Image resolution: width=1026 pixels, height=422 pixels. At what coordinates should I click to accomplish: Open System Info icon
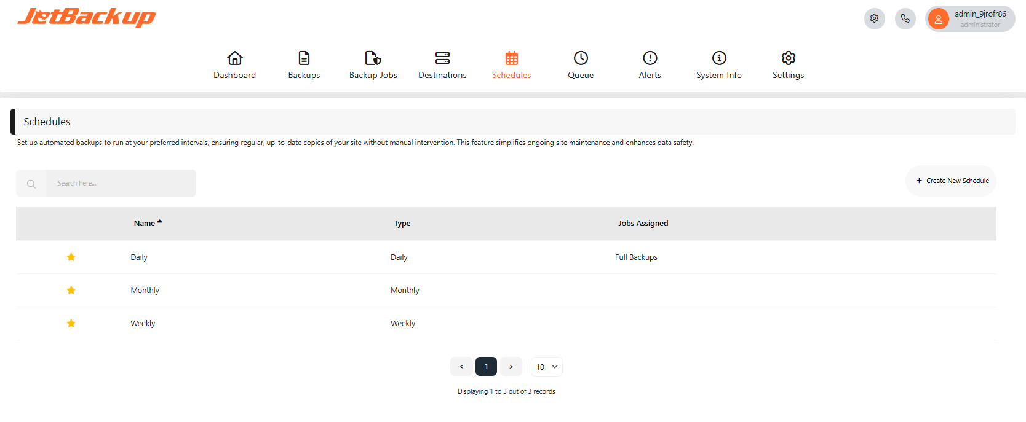[719, 58]
